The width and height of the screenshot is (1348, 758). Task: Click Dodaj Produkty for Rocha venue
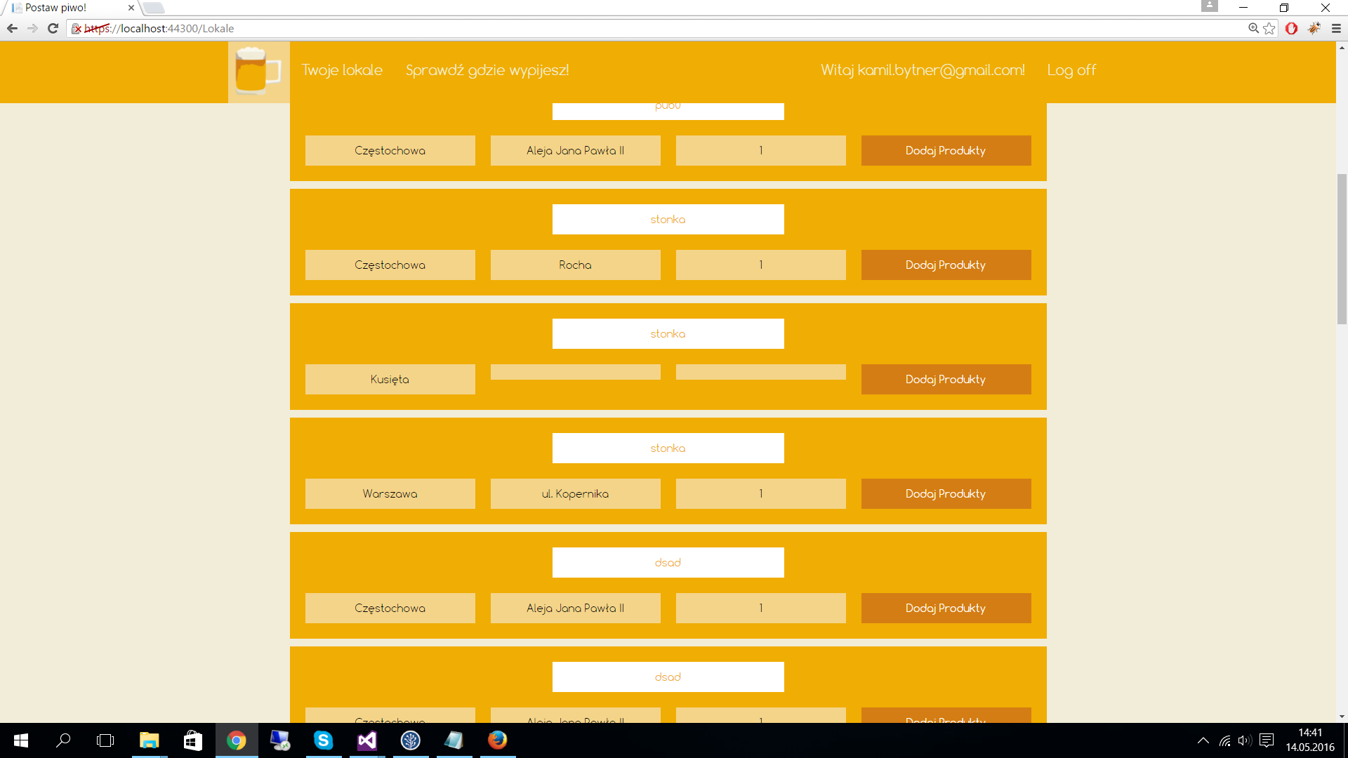pyautogui.click(x=946, y=265)
